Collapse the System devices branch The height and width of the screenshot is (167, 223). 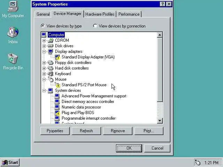(44, 90)
